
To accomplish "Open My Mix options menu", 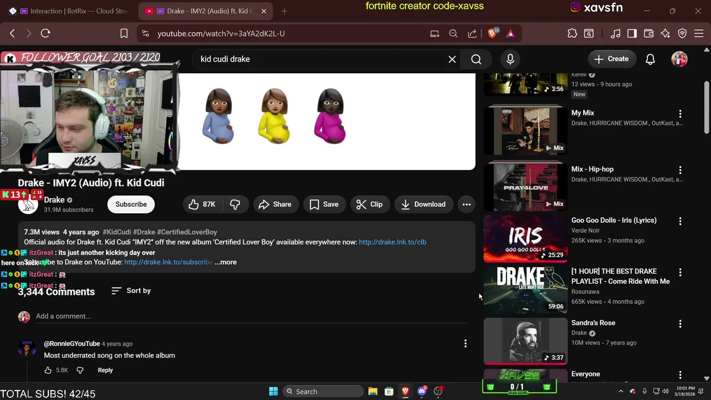I will [x=680, y=114].
